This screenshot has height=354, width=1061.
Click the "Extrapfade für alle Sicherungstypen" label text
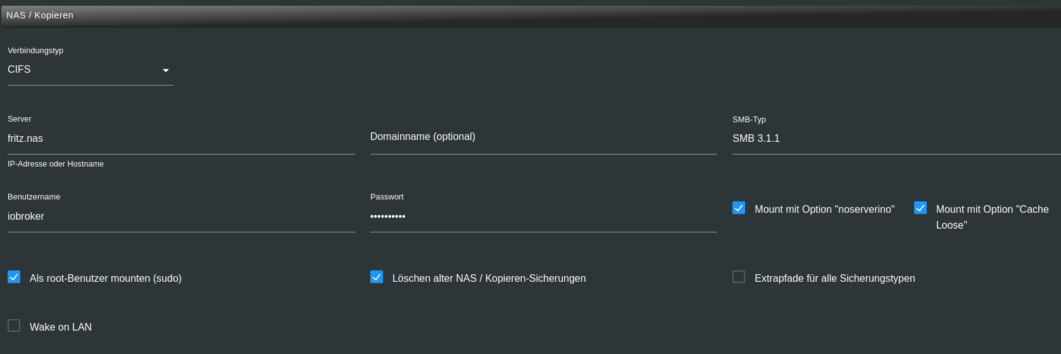pos(834,279)
